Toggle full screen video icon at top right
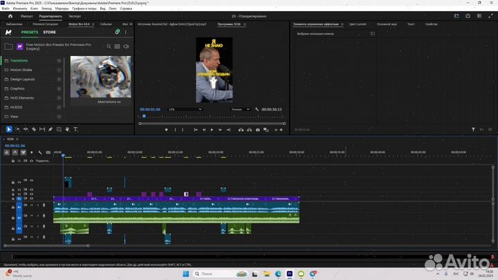Viewport: 498px width, 280px height. tap(490, 16)
